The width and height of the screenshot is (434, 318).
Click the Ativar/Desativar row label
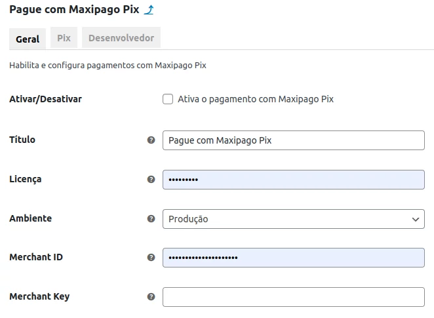coord(45,100)
